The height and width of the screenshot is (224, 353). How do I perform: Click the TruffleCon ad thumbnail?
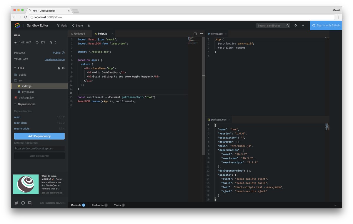click(x=26, y=184)
